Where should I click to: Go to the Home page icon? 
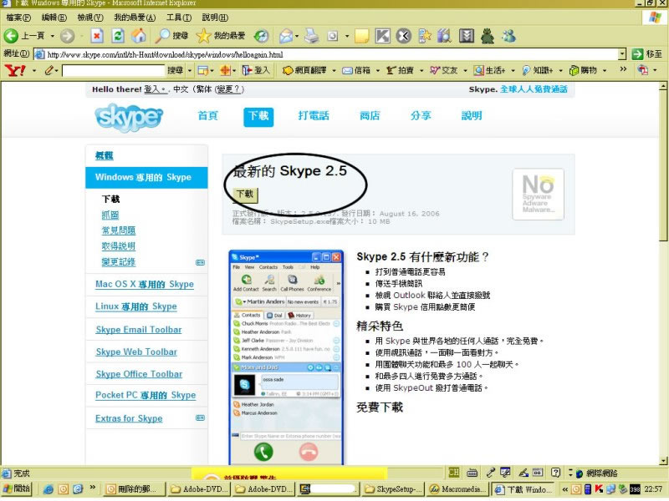(138, 36)
